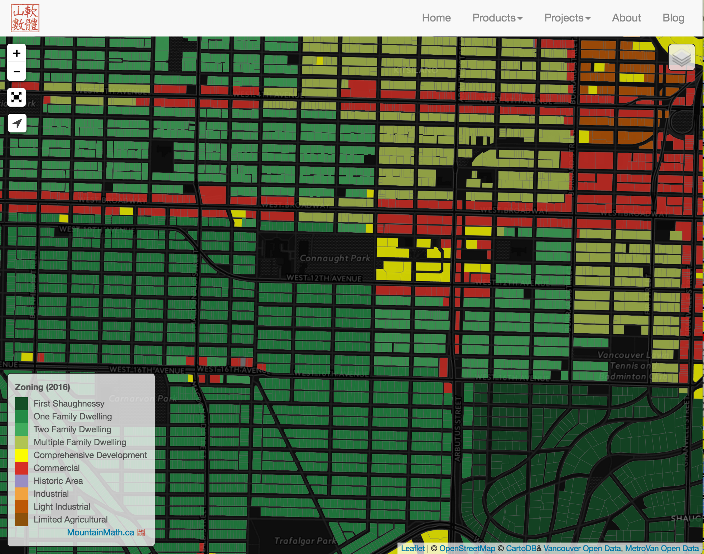
Task: Open the Leaflet attribution link
Action: (x=413, y=548)
